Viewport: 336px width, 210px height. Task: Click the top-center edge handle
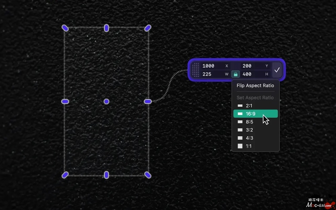pos(107,28)
